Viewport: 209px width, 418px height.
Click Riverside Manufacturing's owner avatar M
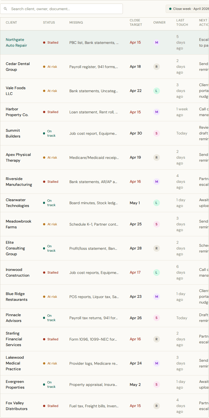click(x=157, y=182)
